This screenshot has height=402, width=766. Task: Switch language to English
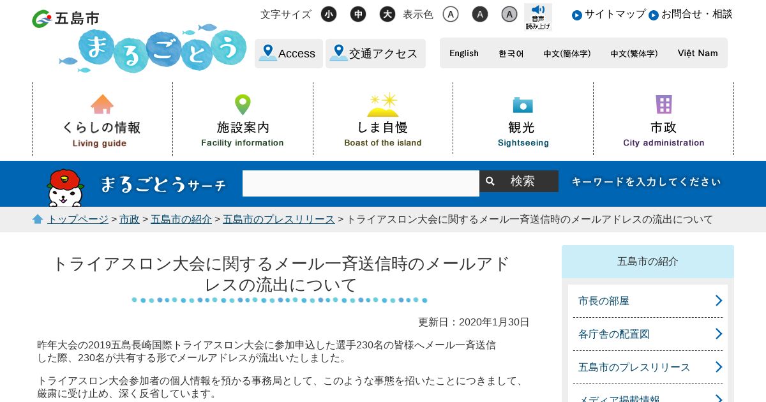pos(464,54)
